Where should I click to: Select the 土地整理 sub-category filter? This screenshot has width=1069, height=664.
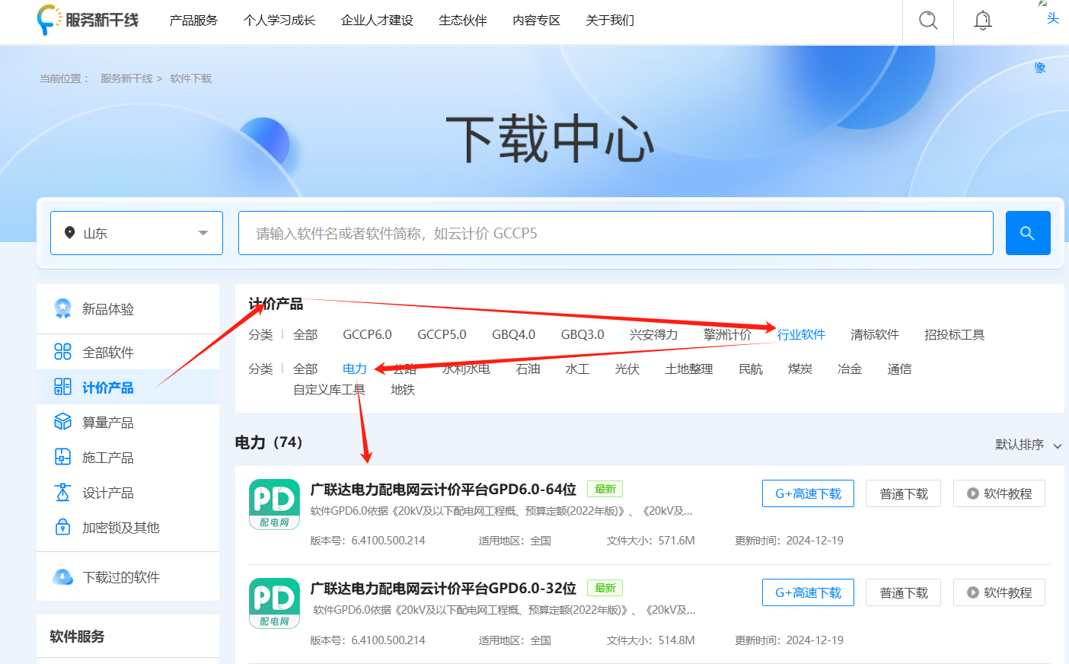[689, 369]
